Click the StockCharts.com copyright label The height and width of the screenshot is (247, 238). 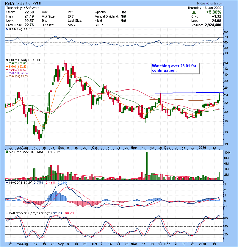coord(210,3)
